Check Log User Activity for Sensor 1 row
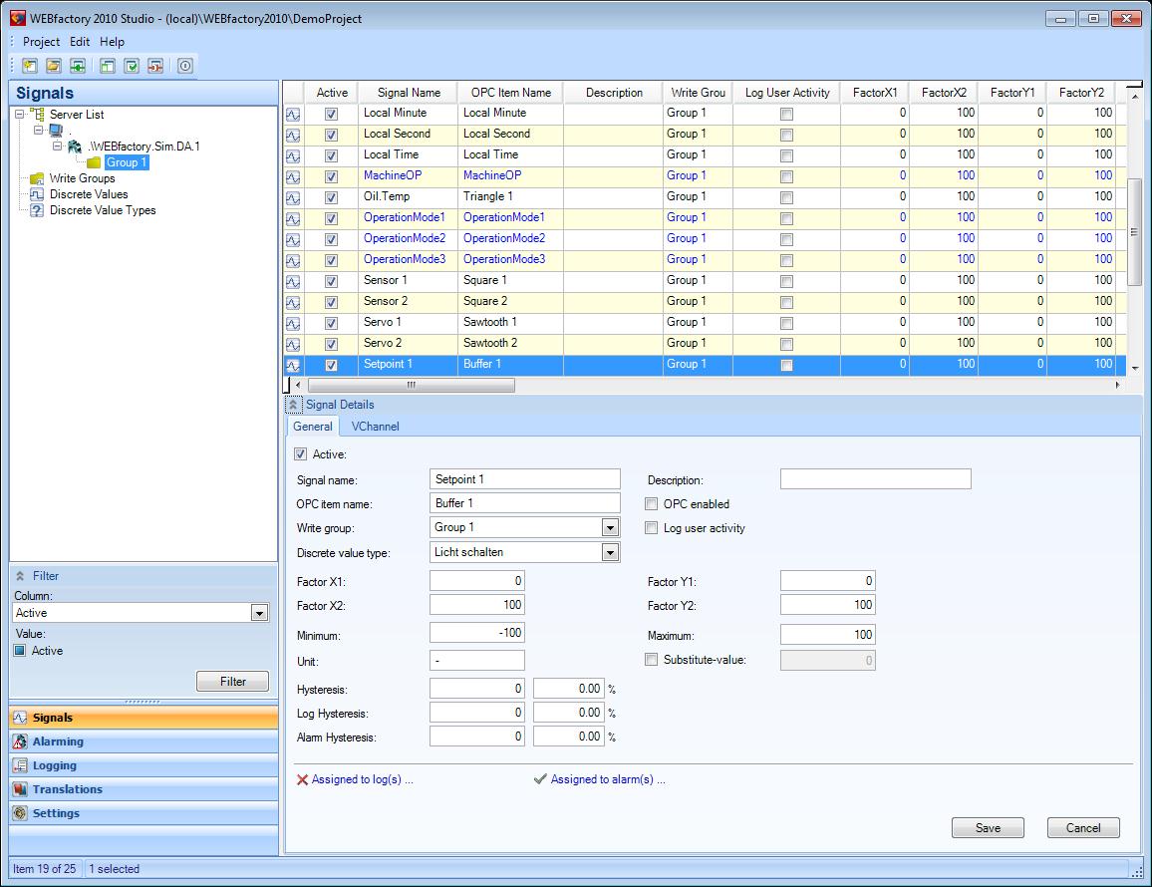1152x887 pixels. coord(786,281)
